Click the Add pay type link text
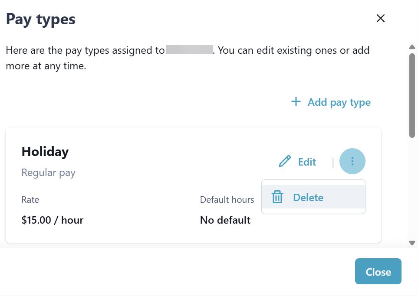 coord(339,102)
